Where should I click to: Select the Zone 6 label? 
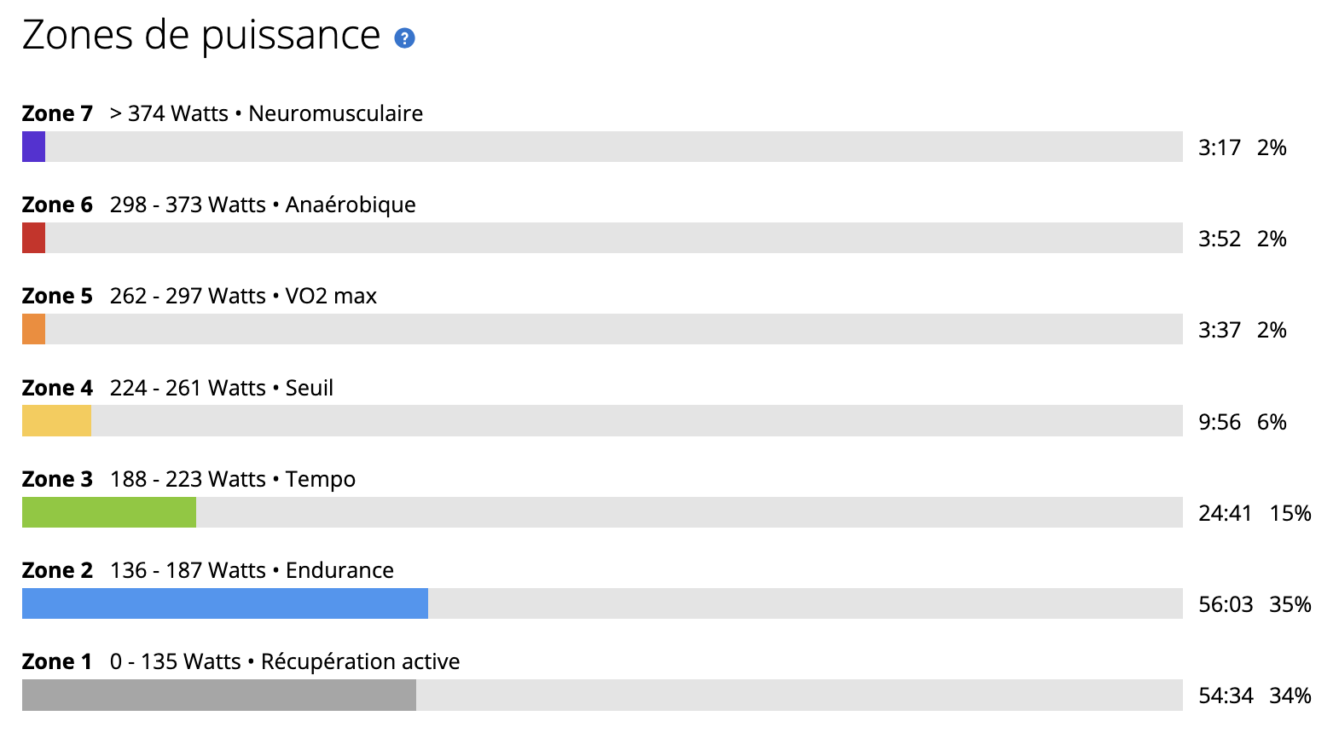coord(57,205)
